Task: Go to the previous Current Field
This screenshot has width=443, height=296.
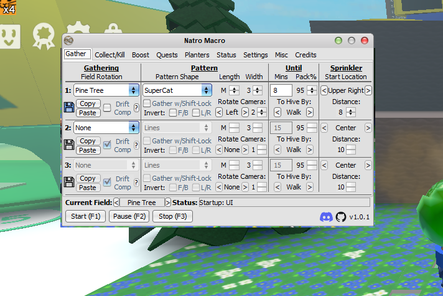Action: pos(116,203)
